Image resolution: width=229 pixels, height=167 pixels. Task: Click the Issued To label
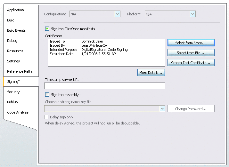pyautogui.click(x=57, y=41)
